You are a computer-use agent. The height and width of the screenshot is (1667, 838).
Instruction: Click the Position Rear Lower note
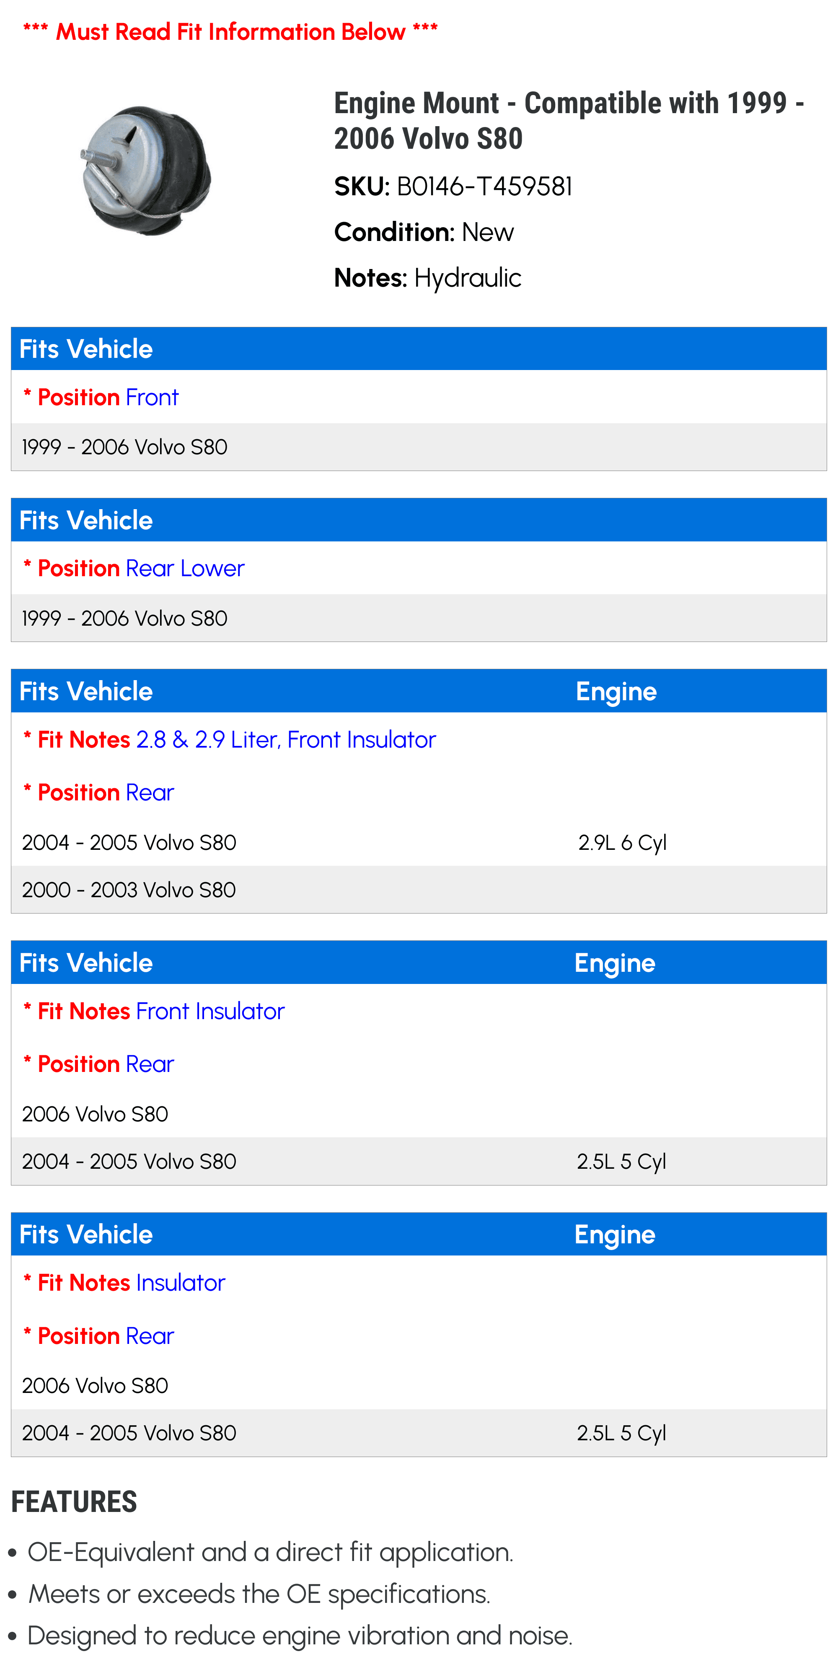[x=133, y=568]
